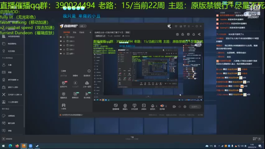The height and width of the screenshot is (149, 265).
Task: Mute the 扬声器 speaker
Action: (x=162, y=107)
